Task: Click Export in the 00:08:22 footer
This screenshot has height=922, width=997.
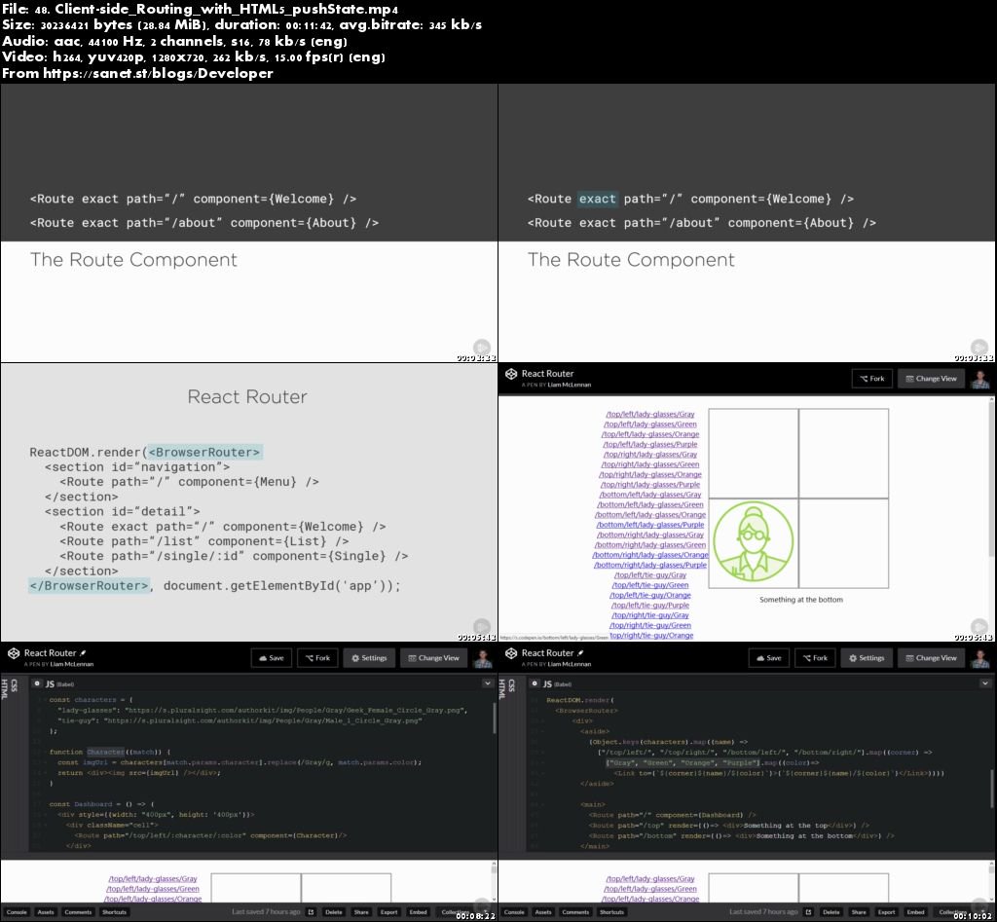Action: tap(388, 912)
